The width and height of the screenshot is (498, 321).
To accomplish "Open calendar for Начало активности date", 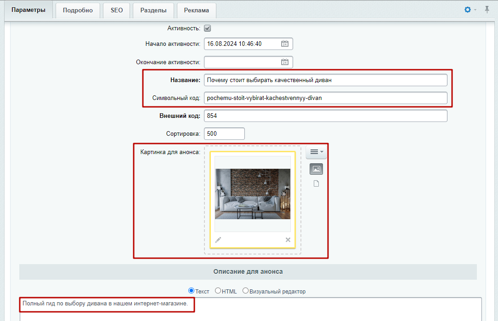I will tap(284, 44).
